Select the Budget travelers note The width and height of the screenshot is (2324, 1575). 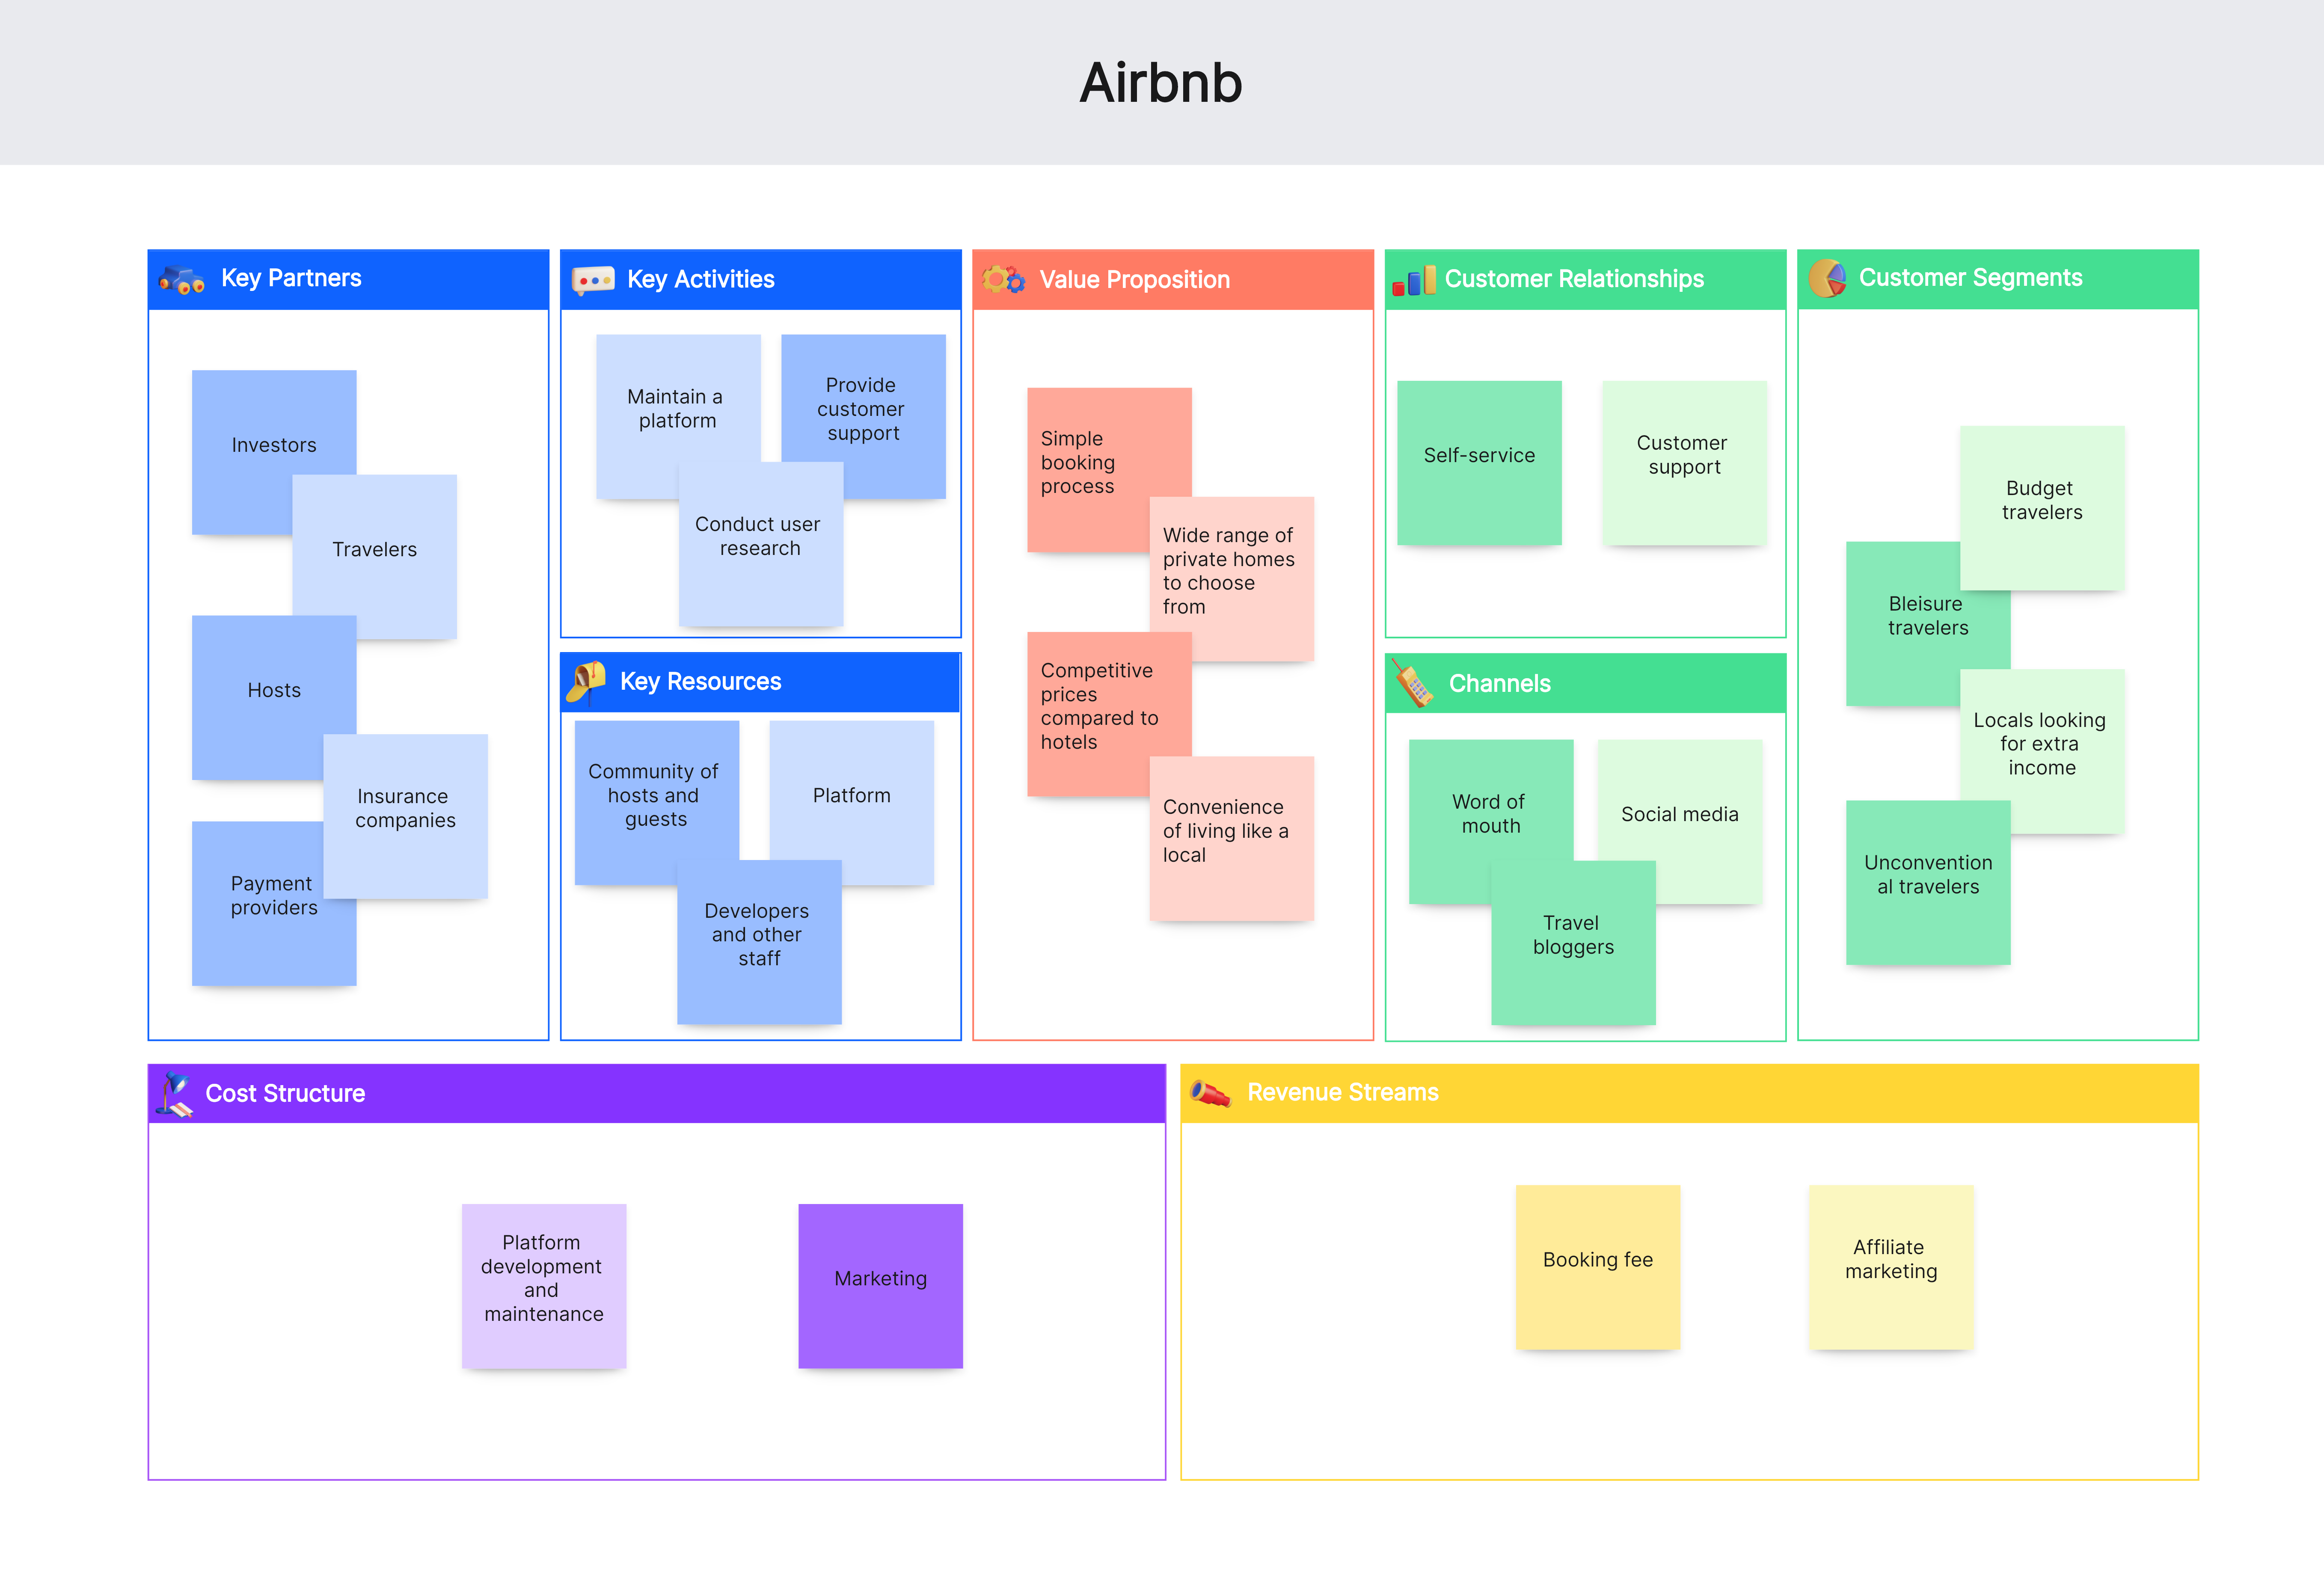click(x=2042, y=508)
